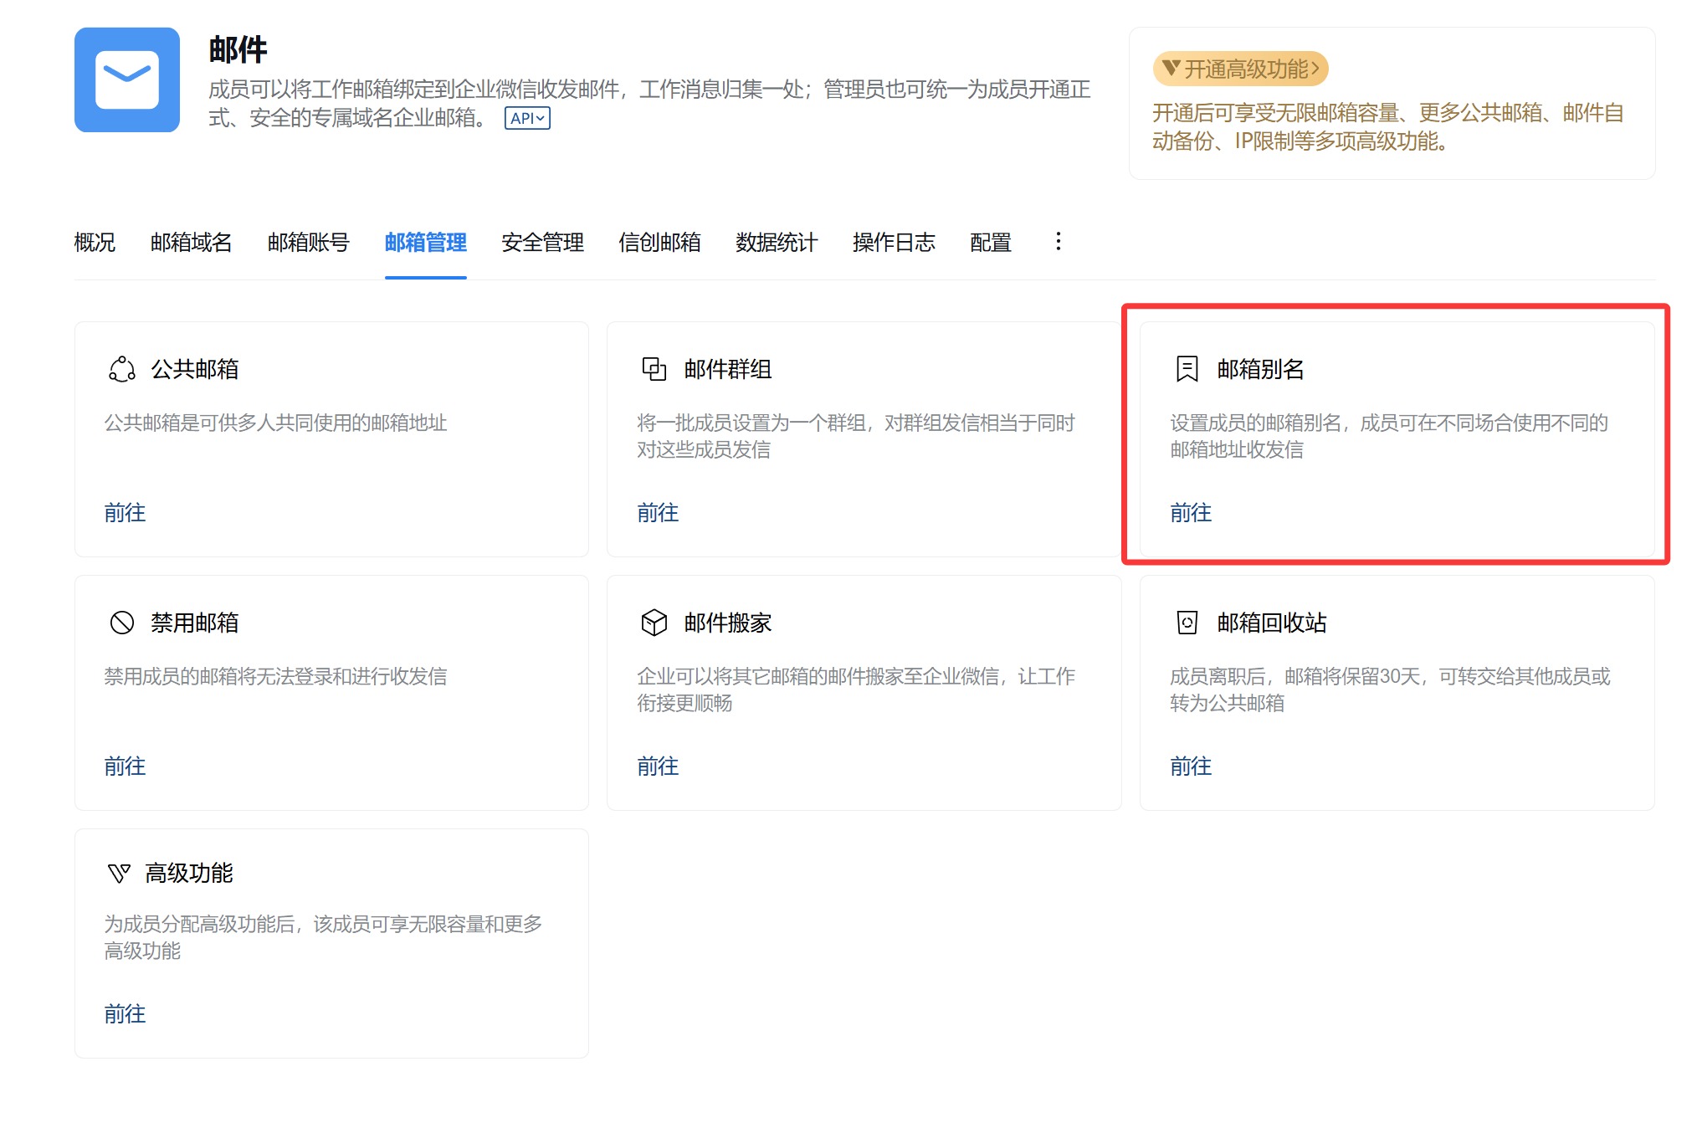Viewport: 1697px width, 1128px height.
Task: Click the 邮箱别名 bookmark icon
Action: point(1187,369)
